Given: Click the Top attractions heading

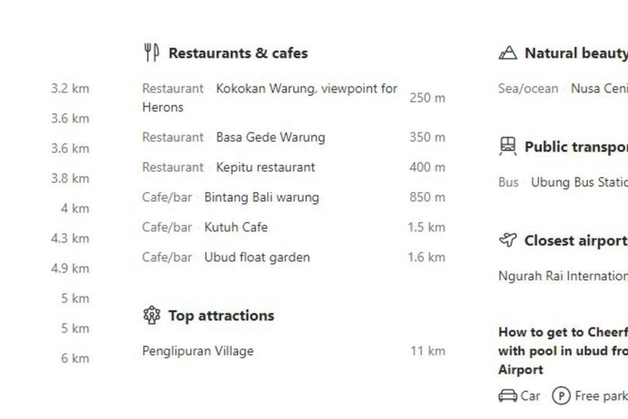Looking at the screenshot, I should (221, 316).
